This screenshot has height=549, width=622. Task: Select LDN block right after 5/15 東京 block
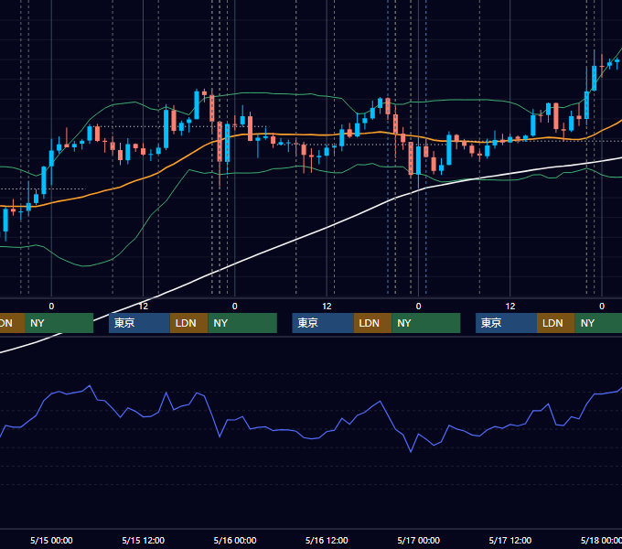[x=188, y=323]
